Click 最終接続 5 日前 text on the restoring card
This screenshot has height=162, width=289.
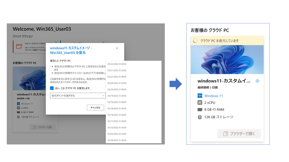[x=208, y=87]
